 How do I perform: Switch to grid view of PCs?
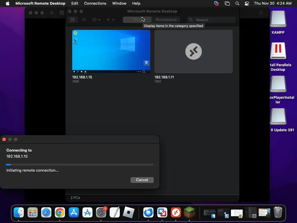73,19
